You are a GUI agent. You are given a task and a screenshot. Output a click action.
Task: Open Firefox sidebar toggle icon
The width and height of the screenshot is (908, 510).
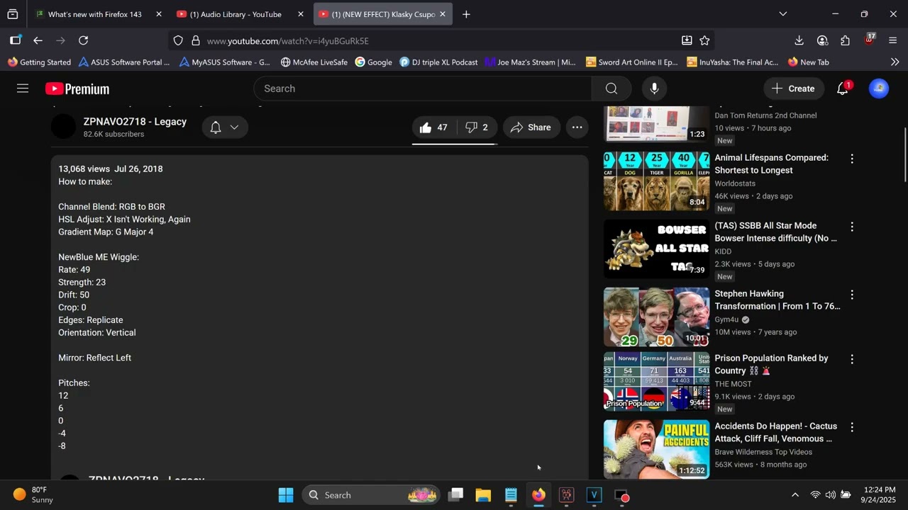coord(15,40)
